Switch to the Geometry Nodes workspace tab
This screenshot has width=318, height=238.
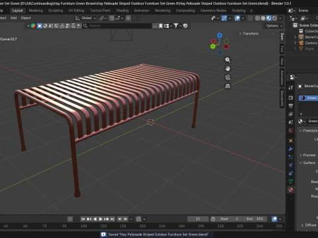[213, 11]
